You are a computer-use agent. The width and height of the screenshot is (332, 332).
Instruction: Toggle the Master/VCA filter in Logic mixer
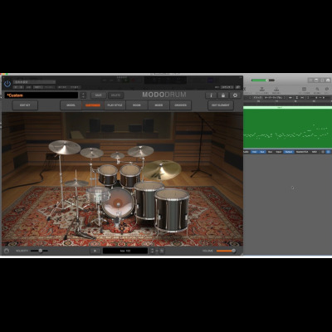pos(302,152)
